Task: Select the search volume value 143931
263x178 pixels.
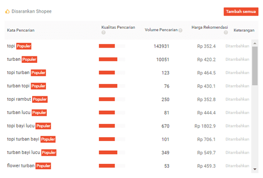Action: 161,46
